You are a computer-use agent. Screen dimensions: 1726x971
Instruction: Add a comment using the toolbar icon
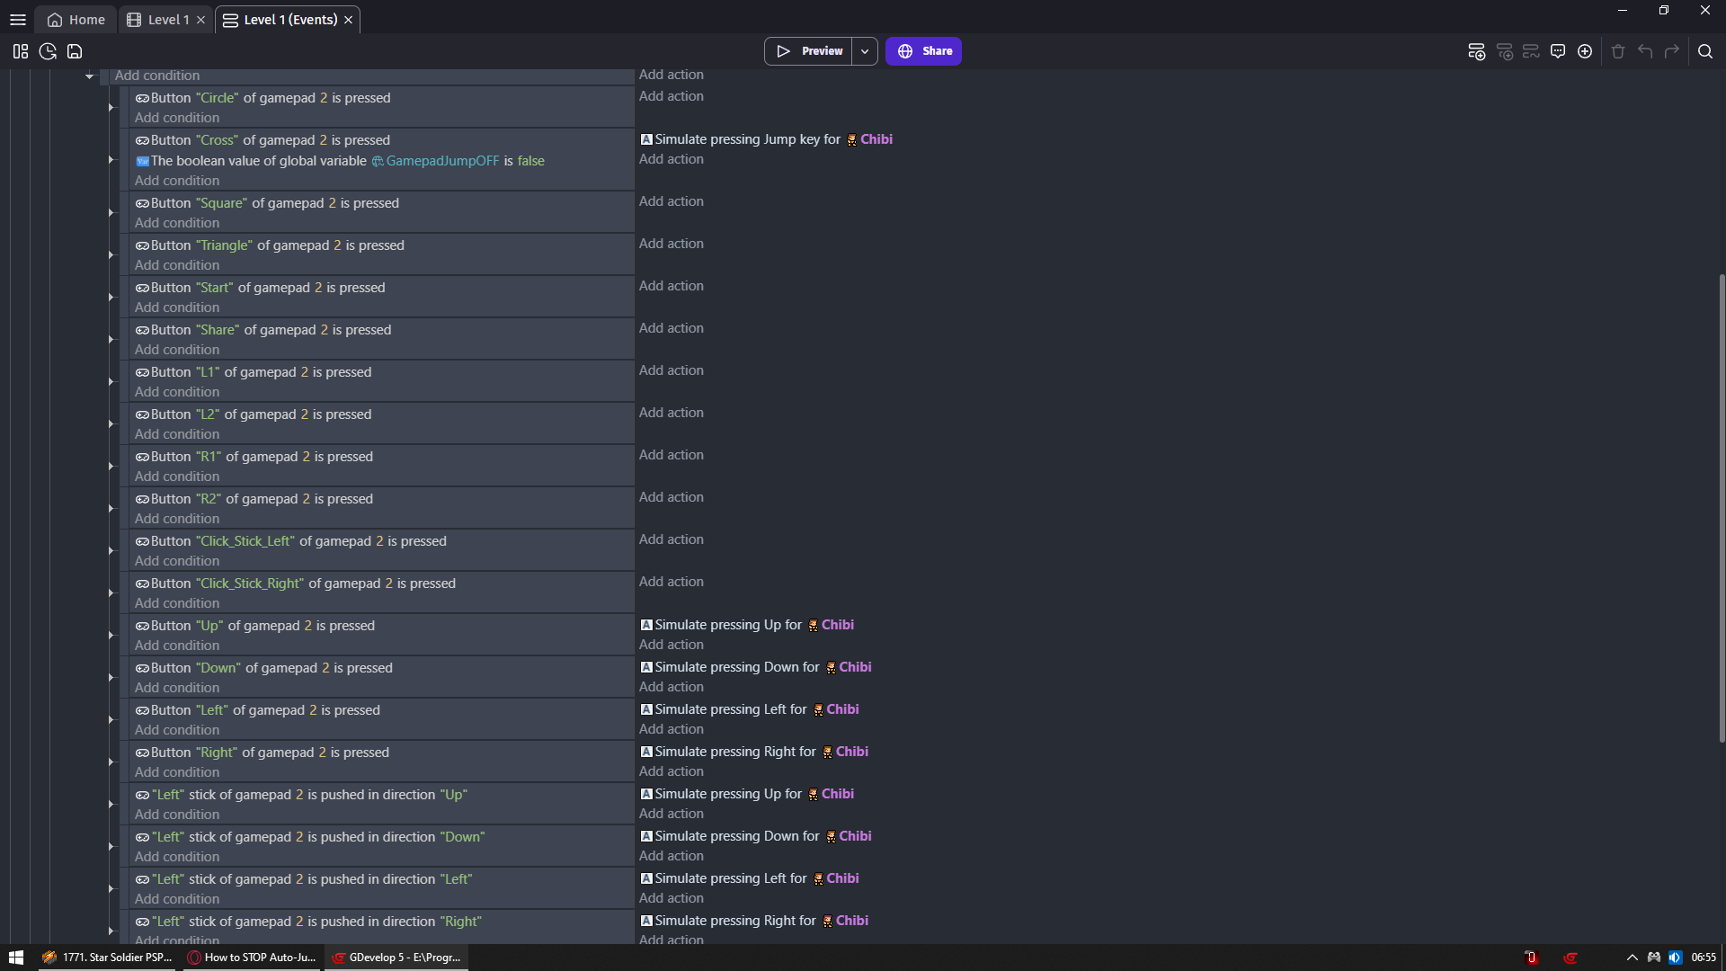click(1558, 51)
